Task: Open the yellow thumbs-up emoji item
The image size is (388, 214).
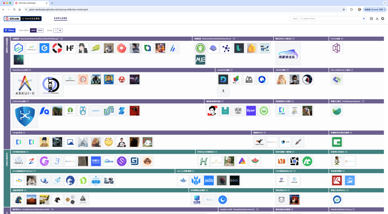Action: pyautogui.click(x=252, y=48)
